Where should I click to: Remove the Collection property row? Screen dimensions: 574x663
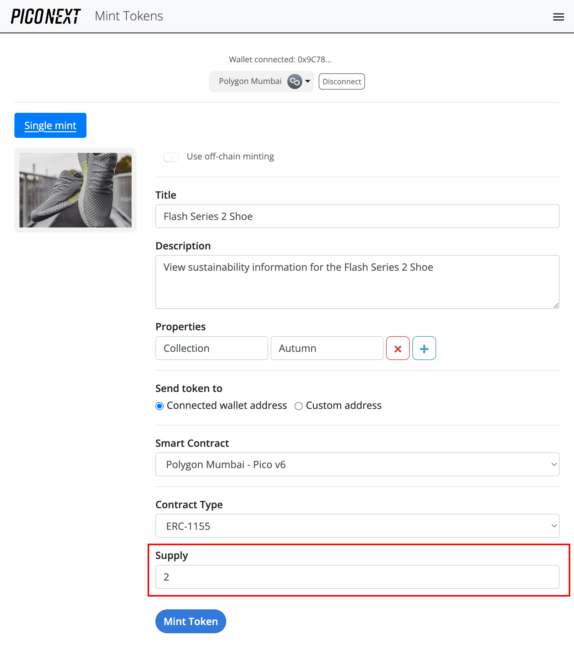pos(398,348)
